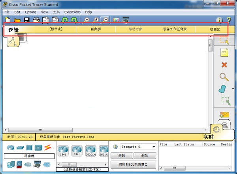Image resolution: width=237 pixels, height=174 pixels.
Task: Choose the 1841 router model
Action: (63, 151)
